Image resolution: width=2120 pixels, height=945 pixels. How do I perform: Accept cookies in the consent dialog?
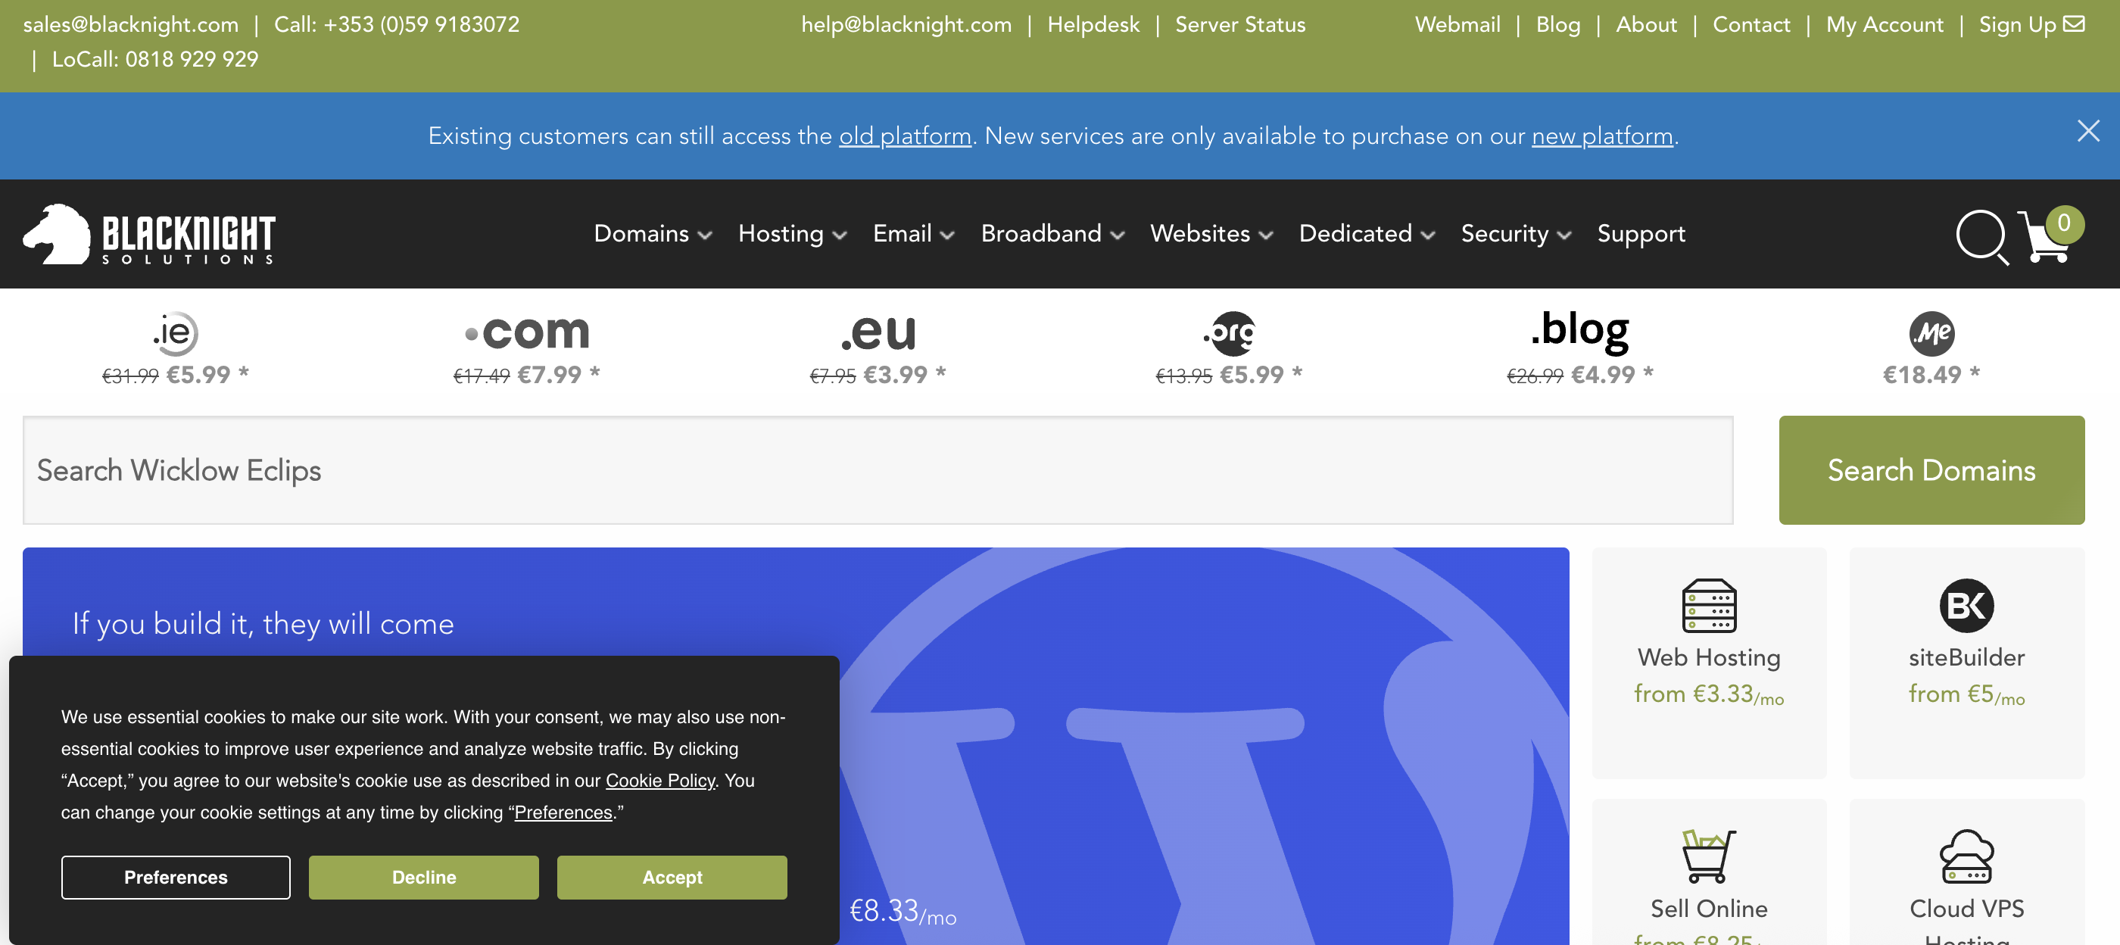(672, 878)
